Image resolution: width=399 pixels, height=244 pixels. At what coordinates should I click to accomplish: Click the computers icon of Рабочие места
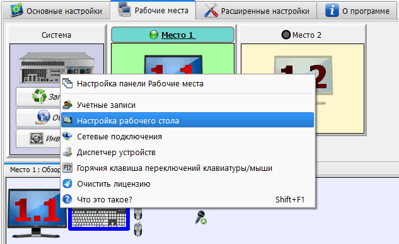click(124, 9)
